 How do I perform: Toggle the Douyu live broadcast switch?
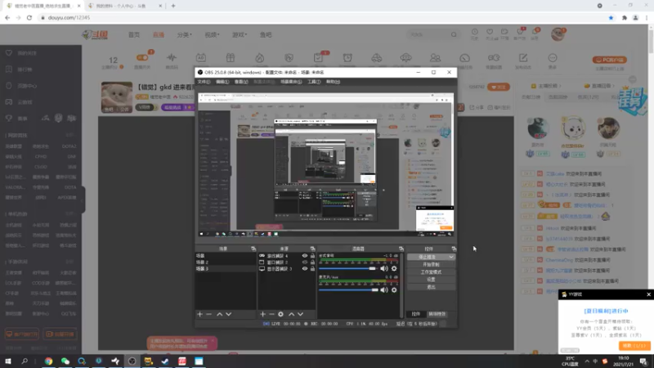point(142,57)
